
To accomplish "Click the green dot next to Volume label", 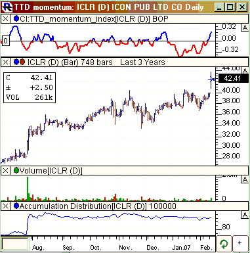I will coord(16,170).
